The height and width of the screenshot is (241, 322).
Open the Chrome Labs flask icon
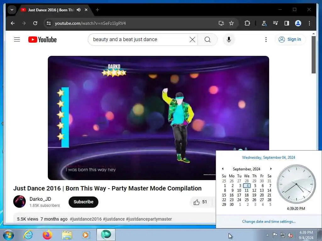pos(264,23)
